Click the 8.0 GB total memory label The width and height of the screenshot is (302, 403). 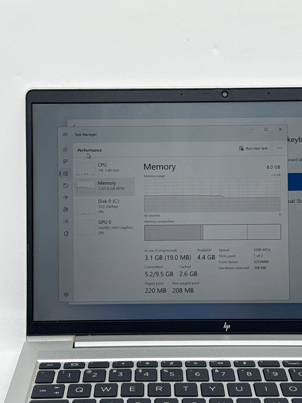273,167
